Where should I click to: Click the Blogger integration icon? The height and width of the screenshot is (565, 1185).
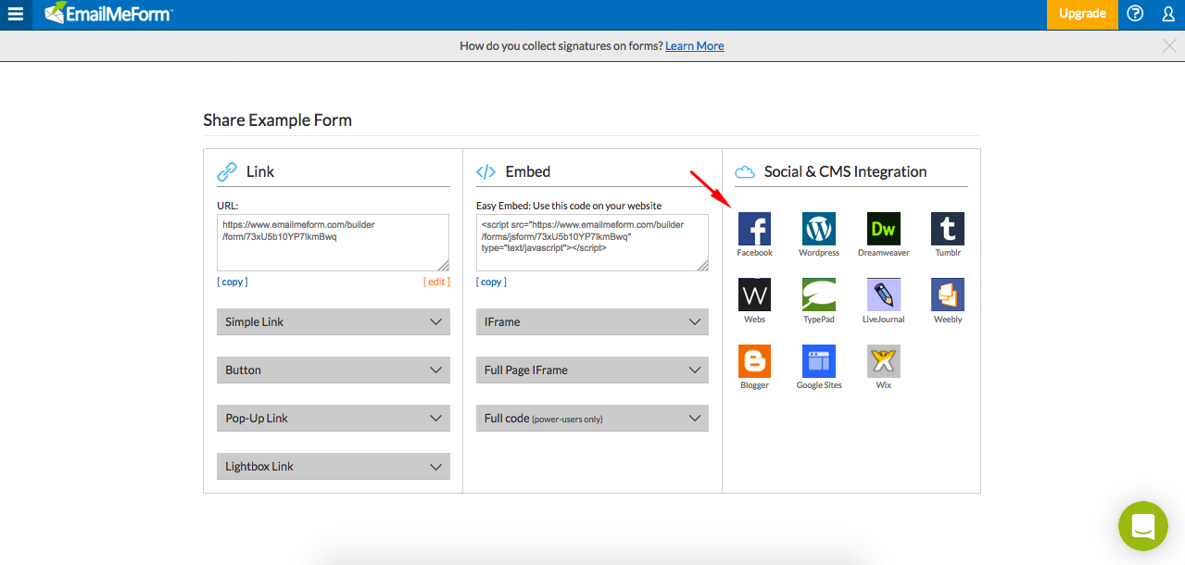[753, 360]
